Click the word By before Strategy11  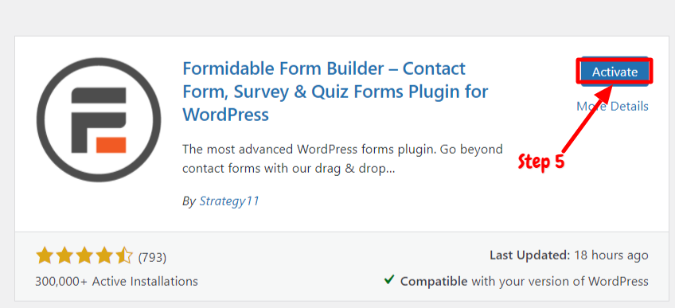point(189,201)
